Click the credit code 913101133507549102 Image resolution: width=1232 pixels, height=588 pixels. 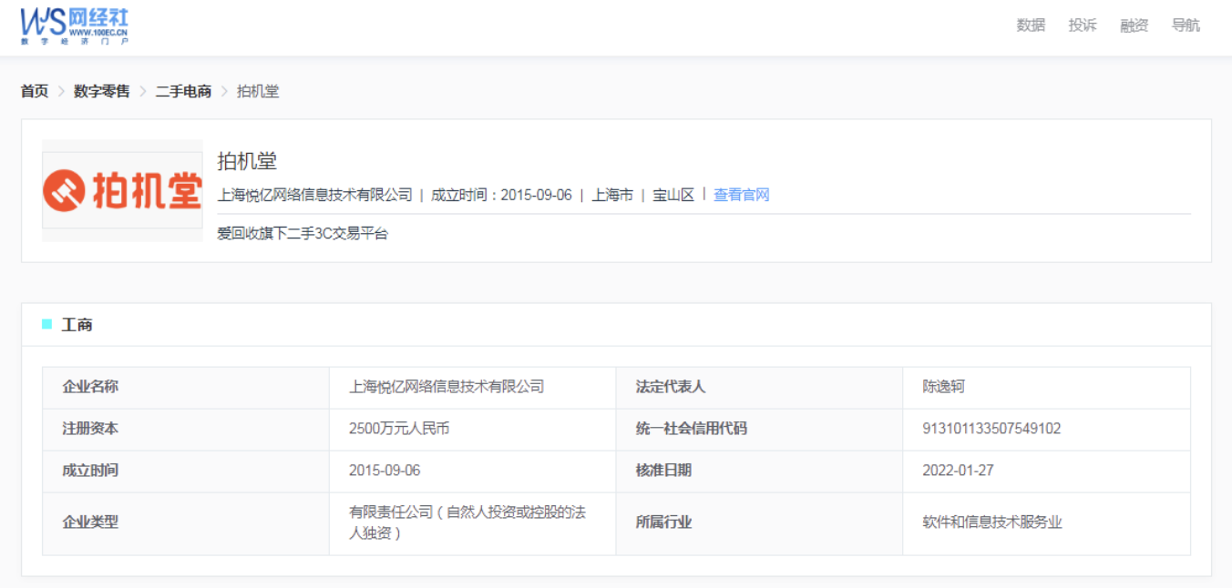pyautogui.click(x=991, y=429)
